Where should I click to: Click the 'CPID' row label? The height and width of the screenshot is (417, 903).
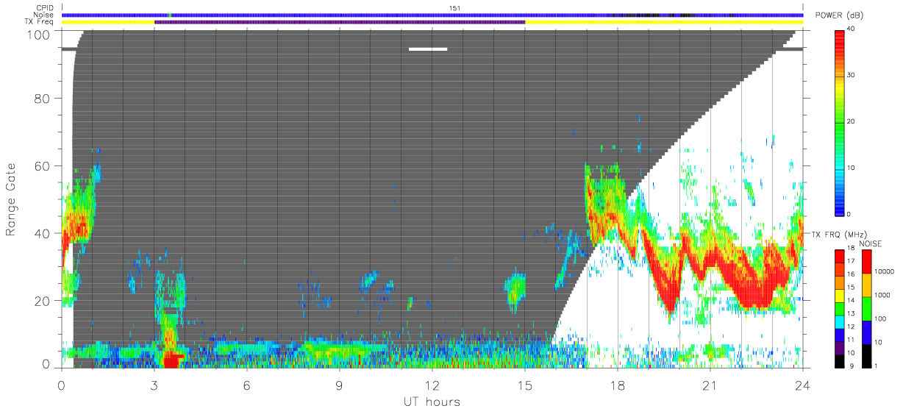click(45, 8)
